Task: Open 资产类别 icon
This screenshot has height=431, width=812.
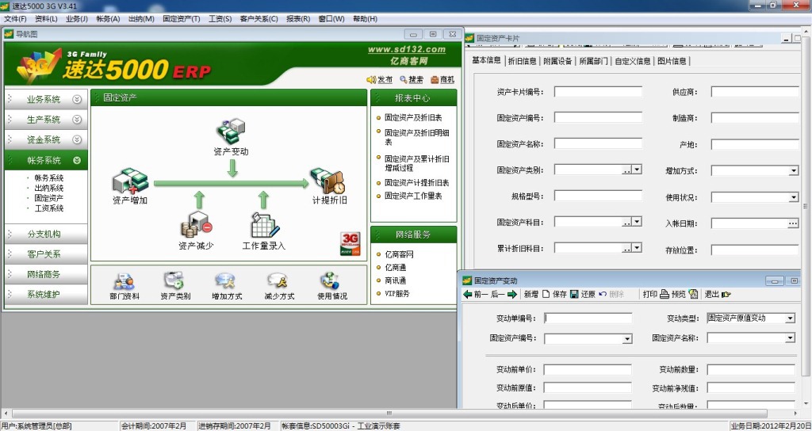Action: pos(175,281)
